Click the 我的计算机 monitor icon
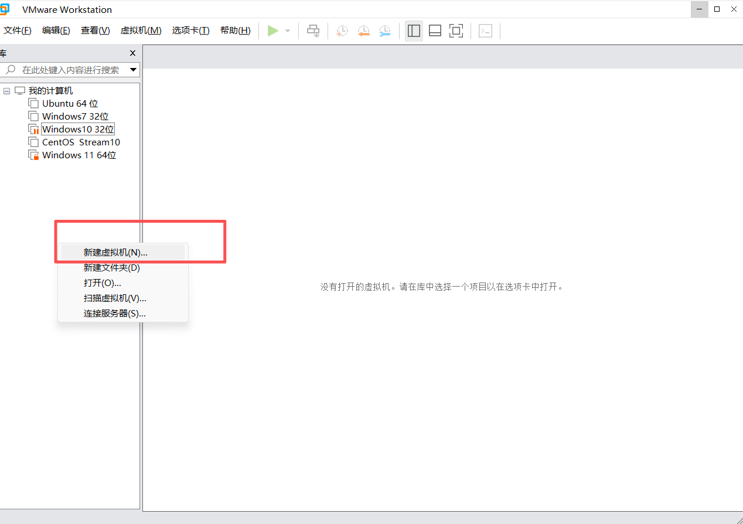The height and width of the screenshot is (524, 743). pos(20,91)
